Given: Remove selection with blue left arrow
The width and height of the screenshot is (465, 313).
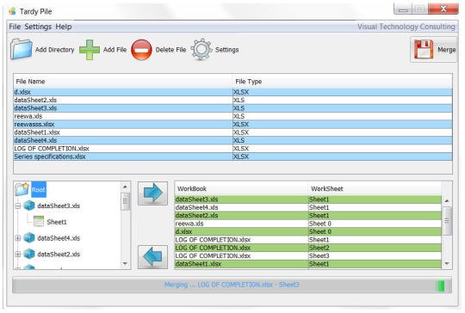Looking at the screenshot, I should click(x=152, y=257).
